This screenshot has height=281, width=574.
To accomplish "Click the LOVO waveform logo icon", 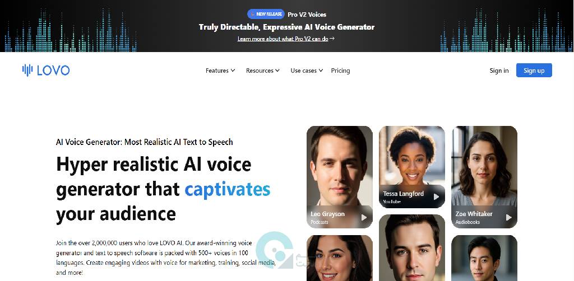I will pyautogui.click(x=27, y=70).
